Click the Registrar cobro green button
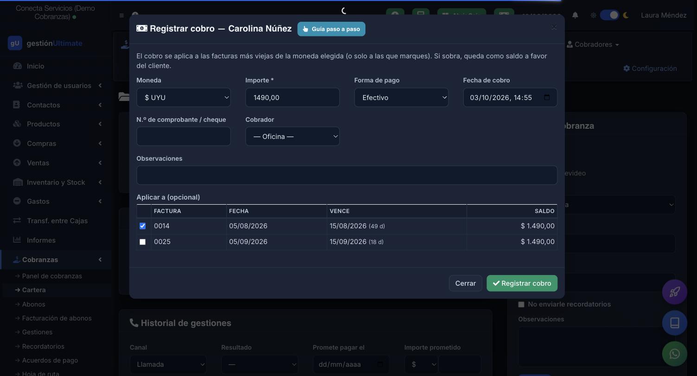 click(x=522, y=283)
